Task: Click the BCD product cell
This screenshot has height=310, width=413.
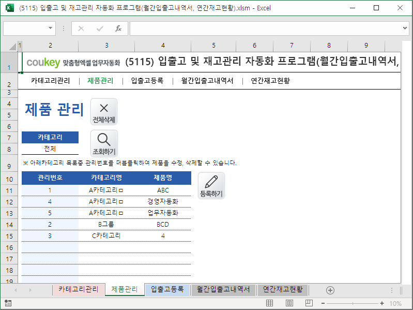Action: pyautogui.click(x=163, y=224)
